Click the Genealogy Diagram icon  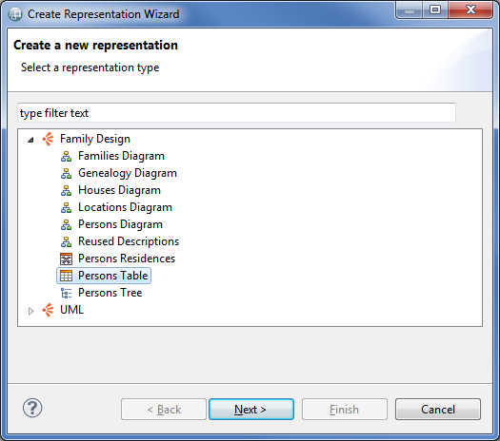click(66, 173)
